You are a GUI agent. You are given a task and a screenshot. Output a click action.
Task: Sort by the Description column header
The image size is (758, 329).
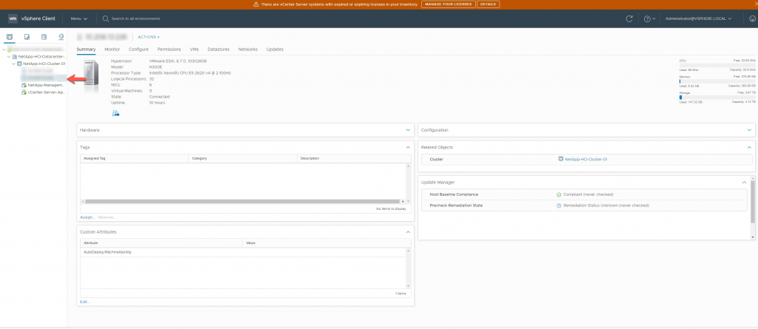354,158
